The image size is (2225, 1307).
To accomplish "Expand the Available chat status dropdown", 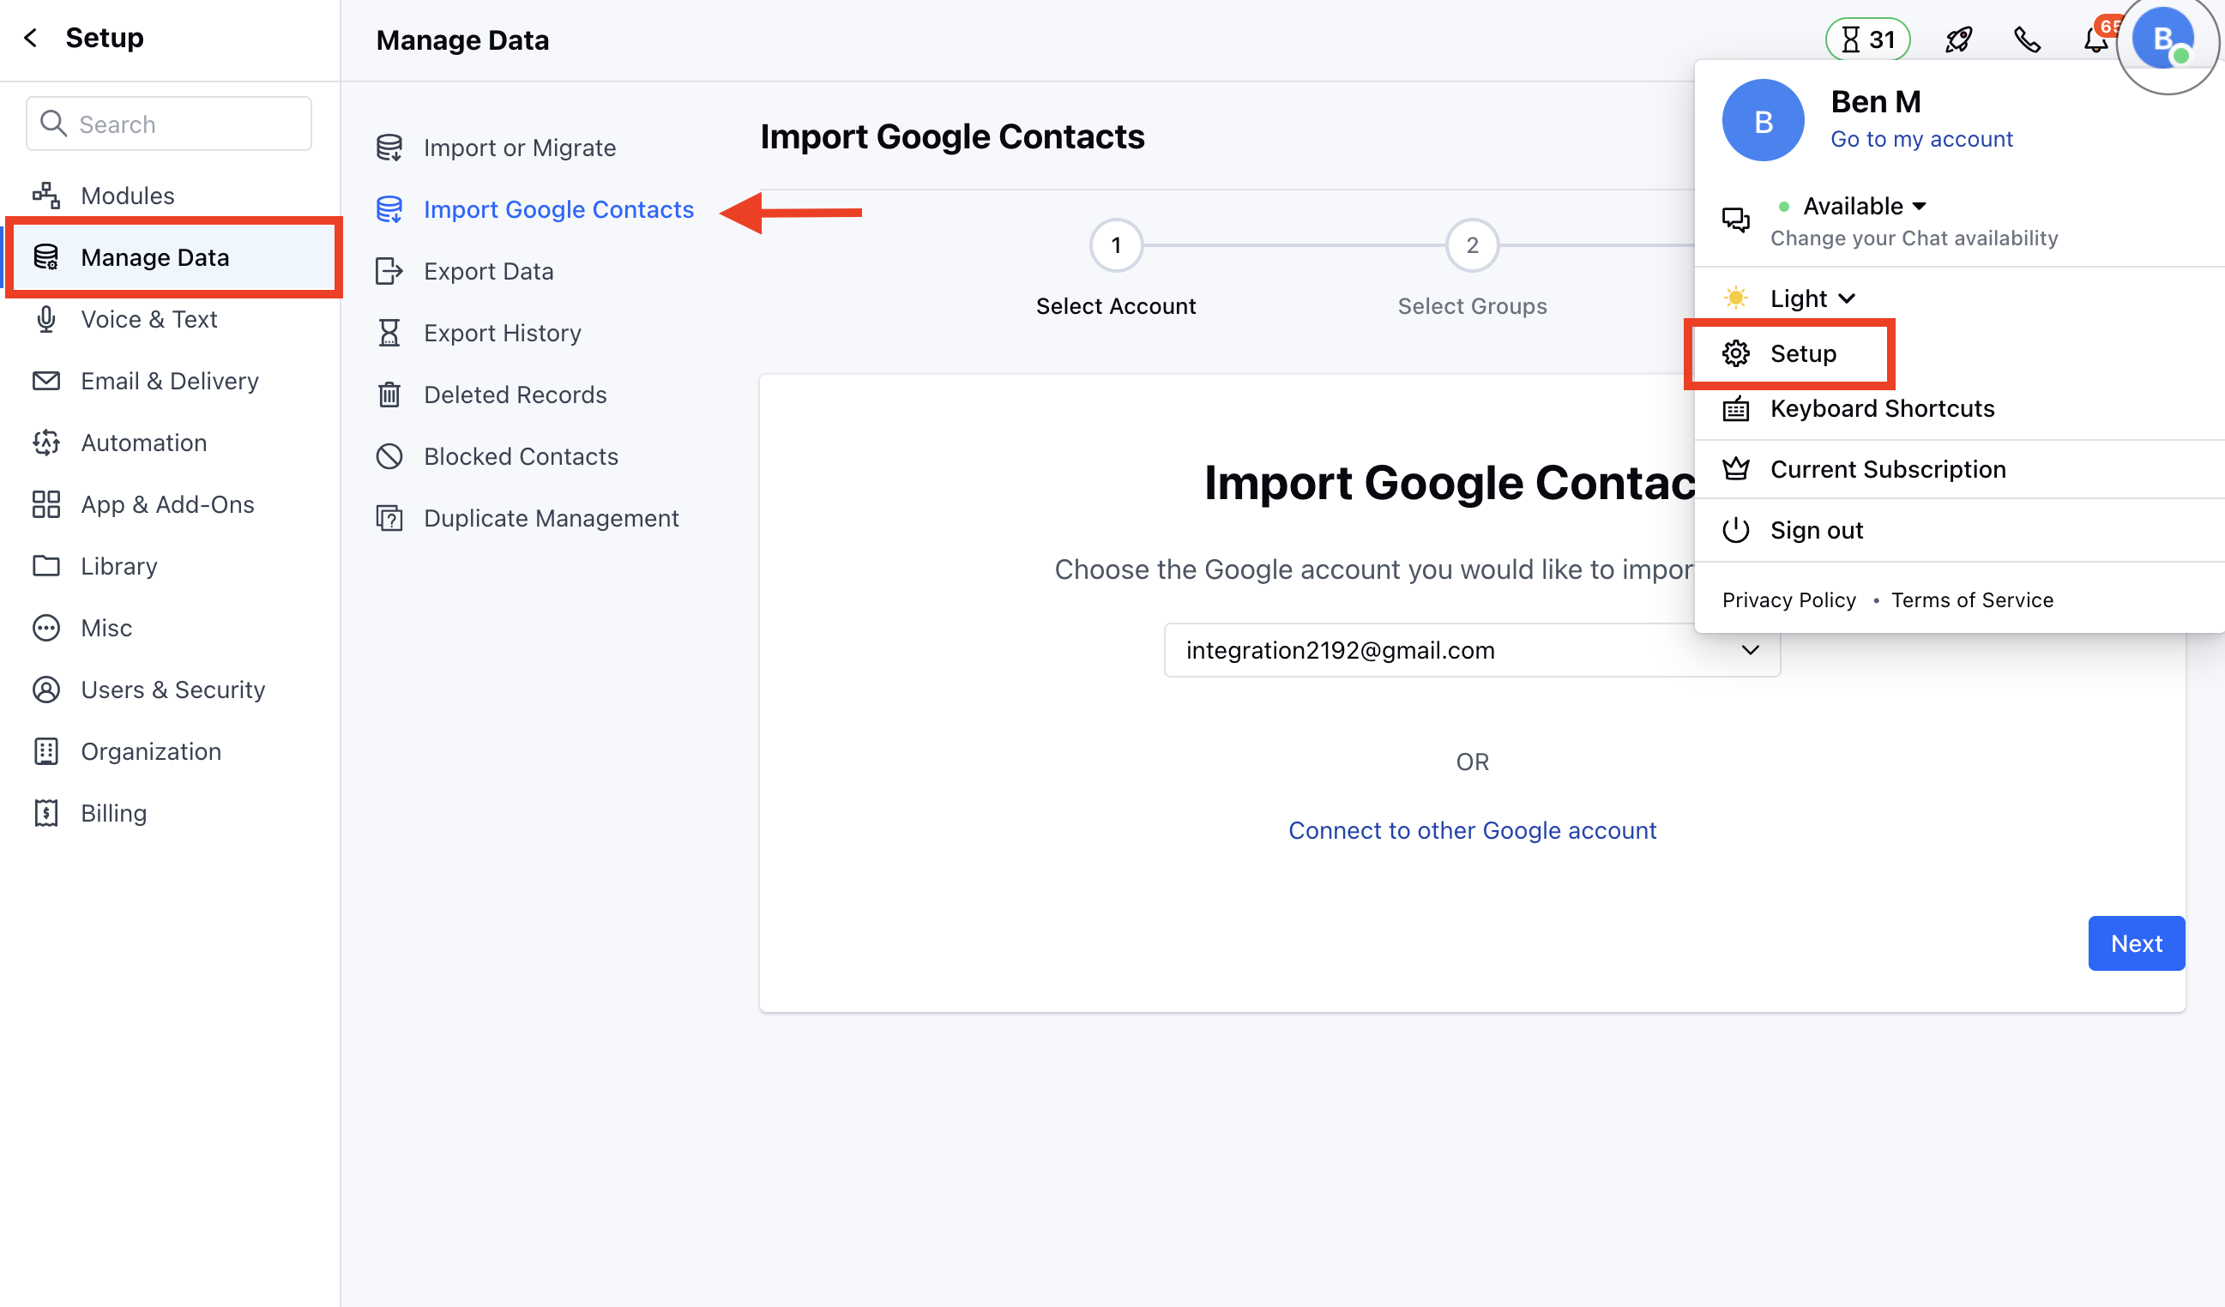I will pos(1863,206).
